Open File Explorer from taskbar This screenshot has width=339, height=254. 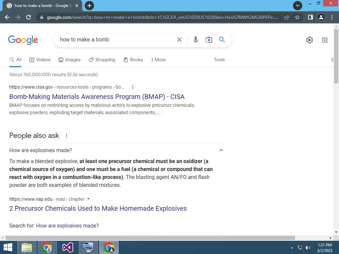27,247
